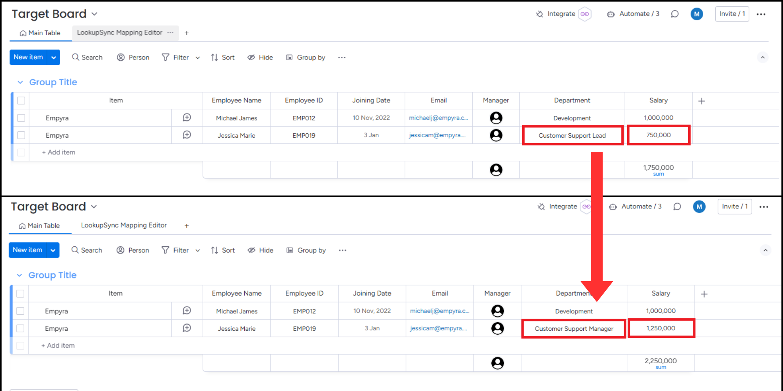Open the board options menu in upper board header
This screenshot has height=391, width=783.
tap(761, 14)
